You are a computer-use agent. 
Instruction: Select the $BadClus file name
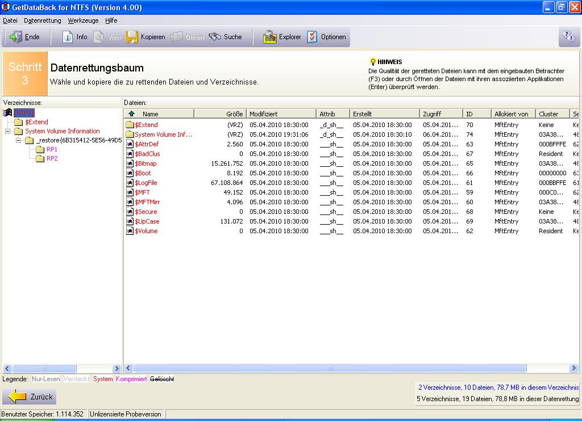(147, 154)
